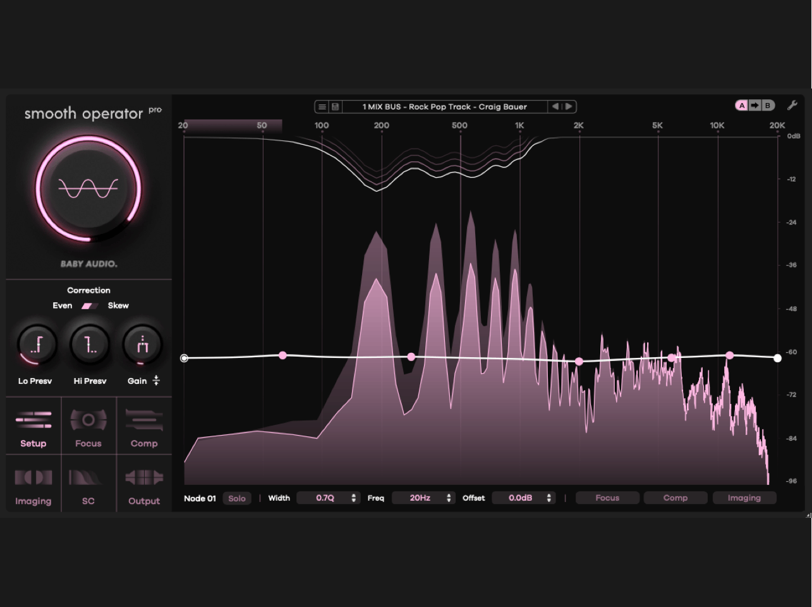Select the rightmost threshold node at 20K
The image size is (812, 607).
[x=777, y=358]
